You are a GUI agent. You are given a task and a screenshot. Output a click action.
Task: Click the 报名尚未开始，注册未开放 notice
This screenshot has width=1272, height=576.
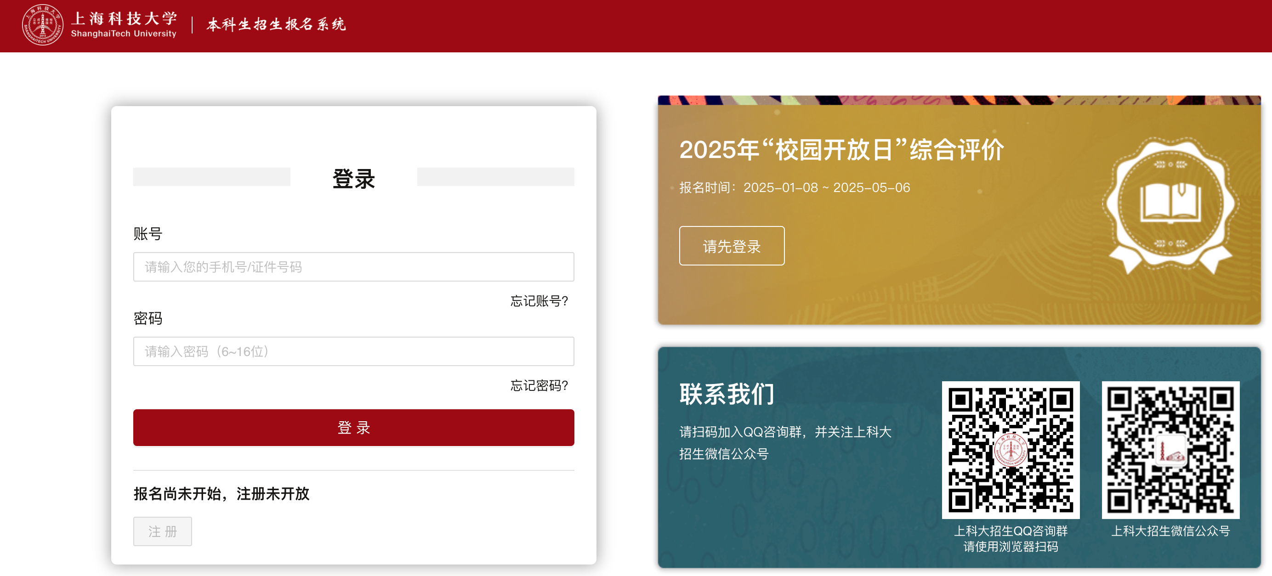pyautogui.click(x=221, y=494)
